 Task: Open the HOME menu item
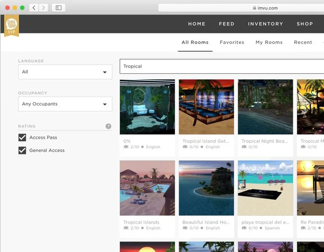tap(196, 24)
